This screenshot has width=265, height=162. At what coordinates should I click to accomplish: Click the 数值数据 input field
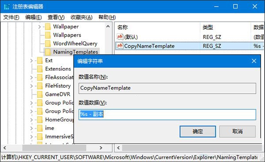(167, 114)
